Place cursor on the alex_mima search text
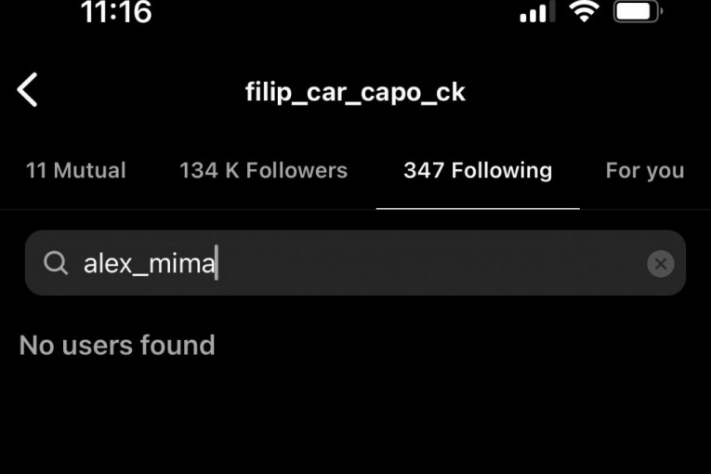This screenshot has width=711, height=474. click(150, 263)
